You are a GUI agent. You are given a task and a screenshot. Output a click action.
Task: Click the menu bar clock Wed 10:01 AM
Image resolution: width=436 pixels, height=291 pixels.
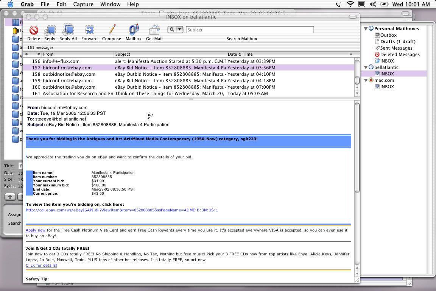[411, 4]
